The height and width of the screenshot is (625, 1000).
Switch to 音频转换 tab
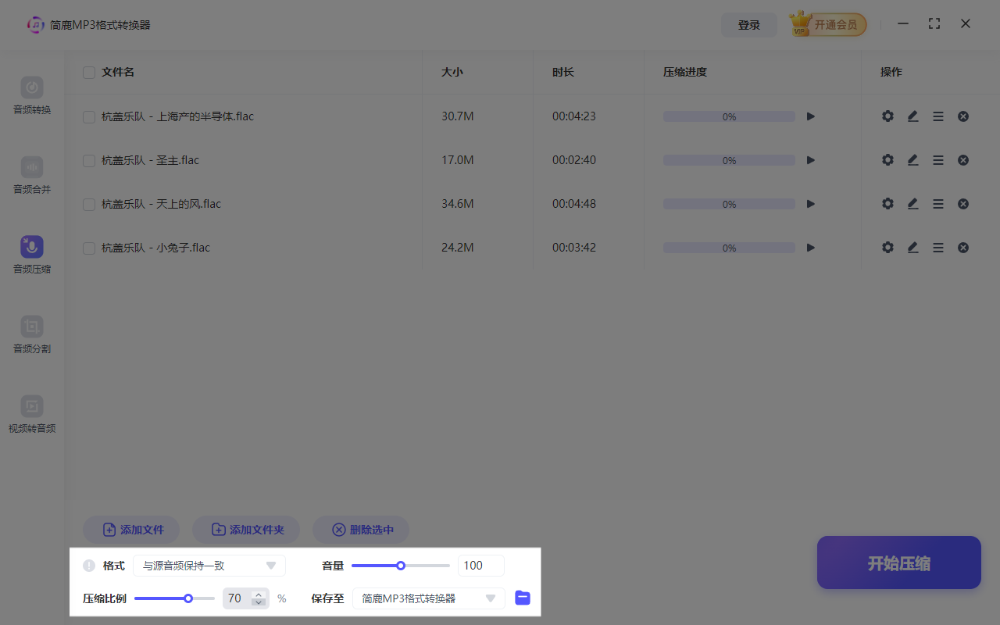pos(32,96)
